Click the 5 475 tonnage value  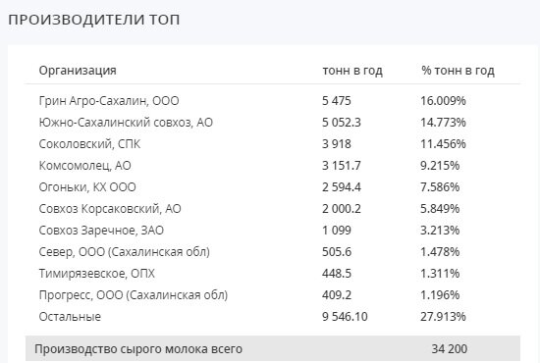point(337,101)
